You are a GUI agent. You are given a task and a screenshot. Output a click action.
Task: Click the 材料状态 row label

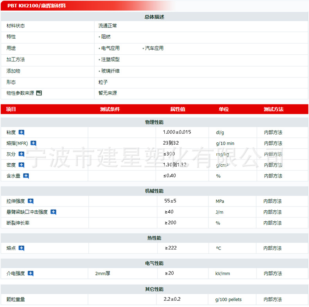click(x=16, y=26)
